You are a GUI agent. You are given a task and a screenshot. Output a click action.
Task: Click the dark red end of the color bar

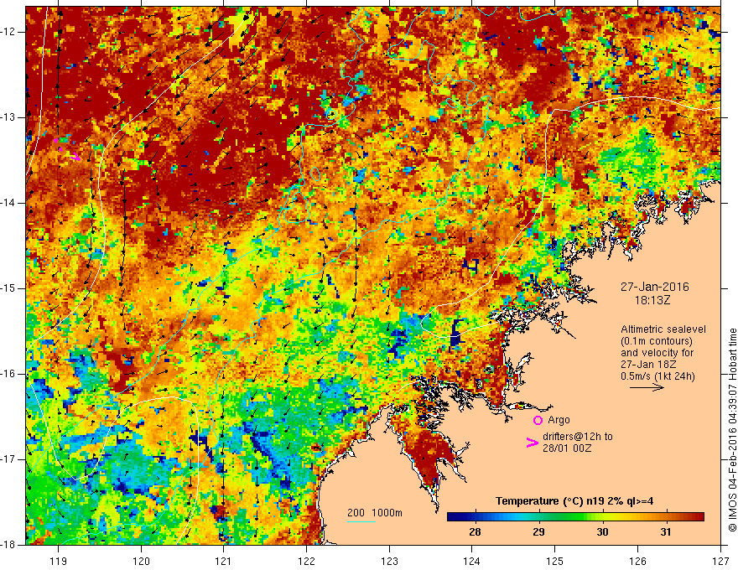coord(699,517)
